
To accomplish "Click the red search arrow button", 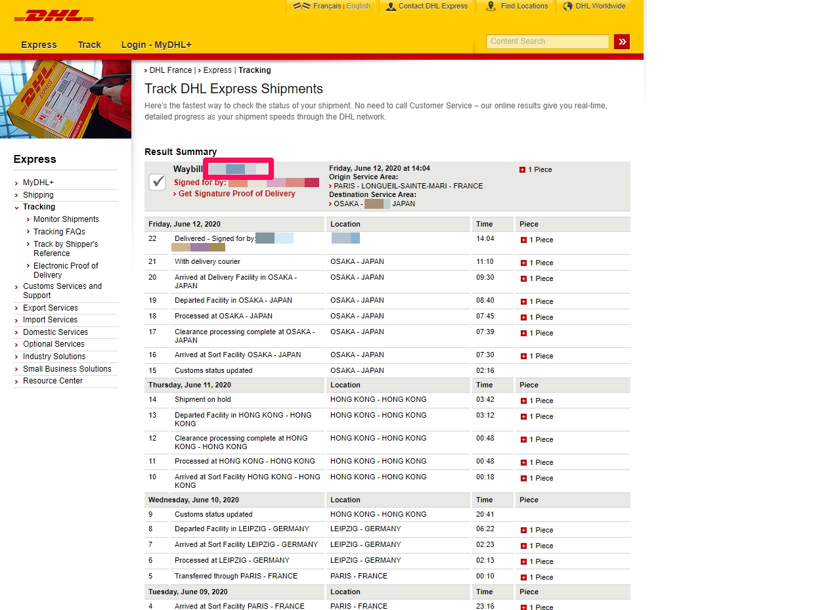I will tap(622, 41).
